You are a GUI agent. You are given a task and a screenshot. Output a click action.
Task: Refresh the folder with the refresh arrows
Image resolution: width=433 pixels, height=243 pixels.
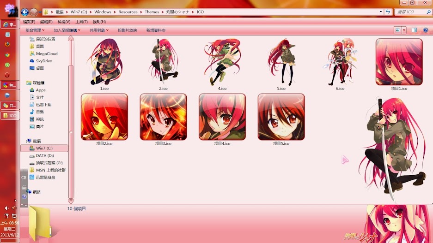click(x=388, y=12)
